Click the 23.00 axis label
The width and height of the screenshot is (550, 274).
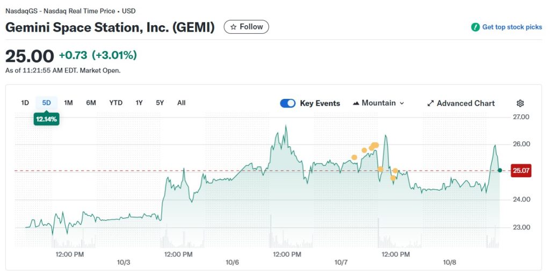point(521,227)
